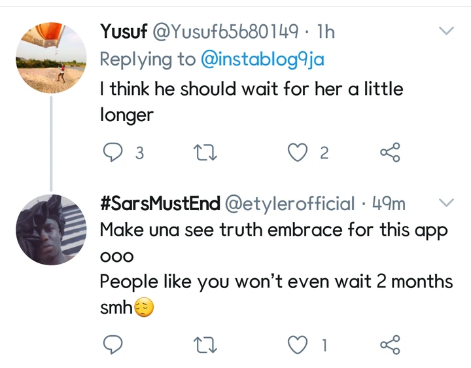Reply to #SarsMustEnd's tweet
Viewport: 471px width, 368px height.
click(x=114, y=344)
